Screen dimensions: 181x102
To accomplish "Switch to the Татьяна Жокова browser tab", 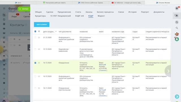I will 163,3.
